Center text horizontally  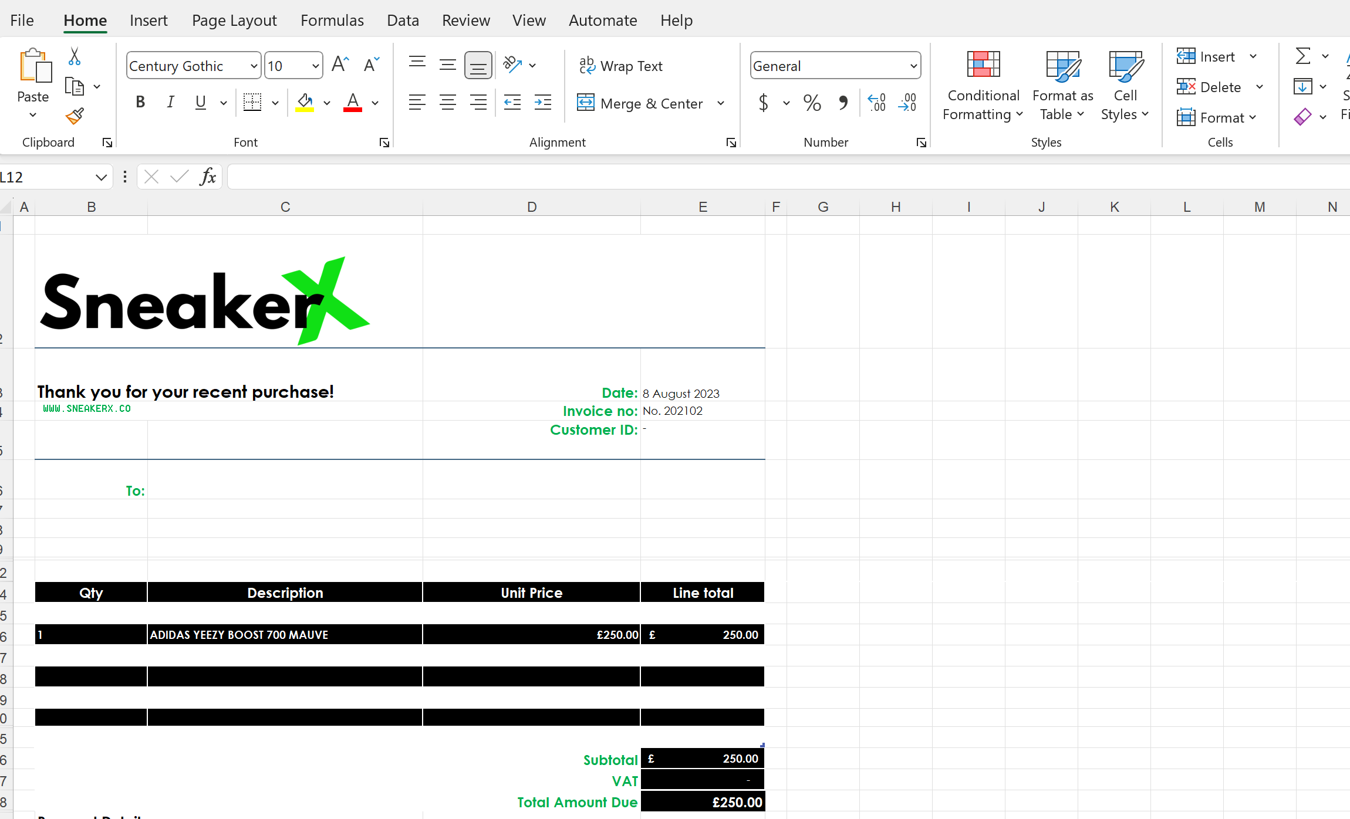pyautogui.click(x=448, y=102)
